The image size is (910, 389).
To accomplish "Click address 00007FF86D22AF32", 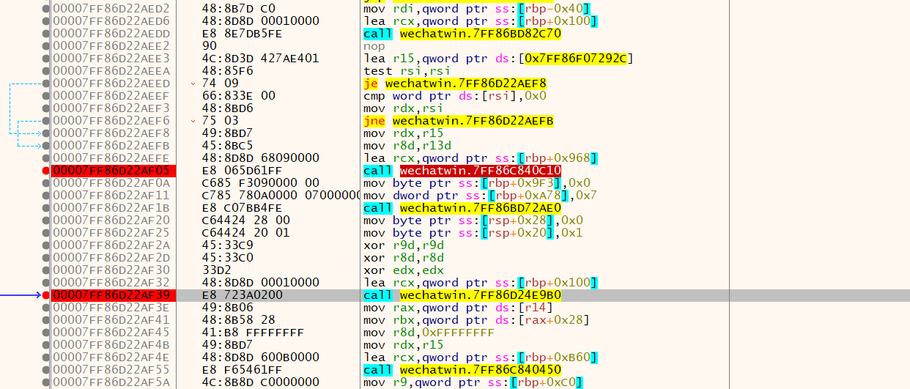I will pos(111,283).
